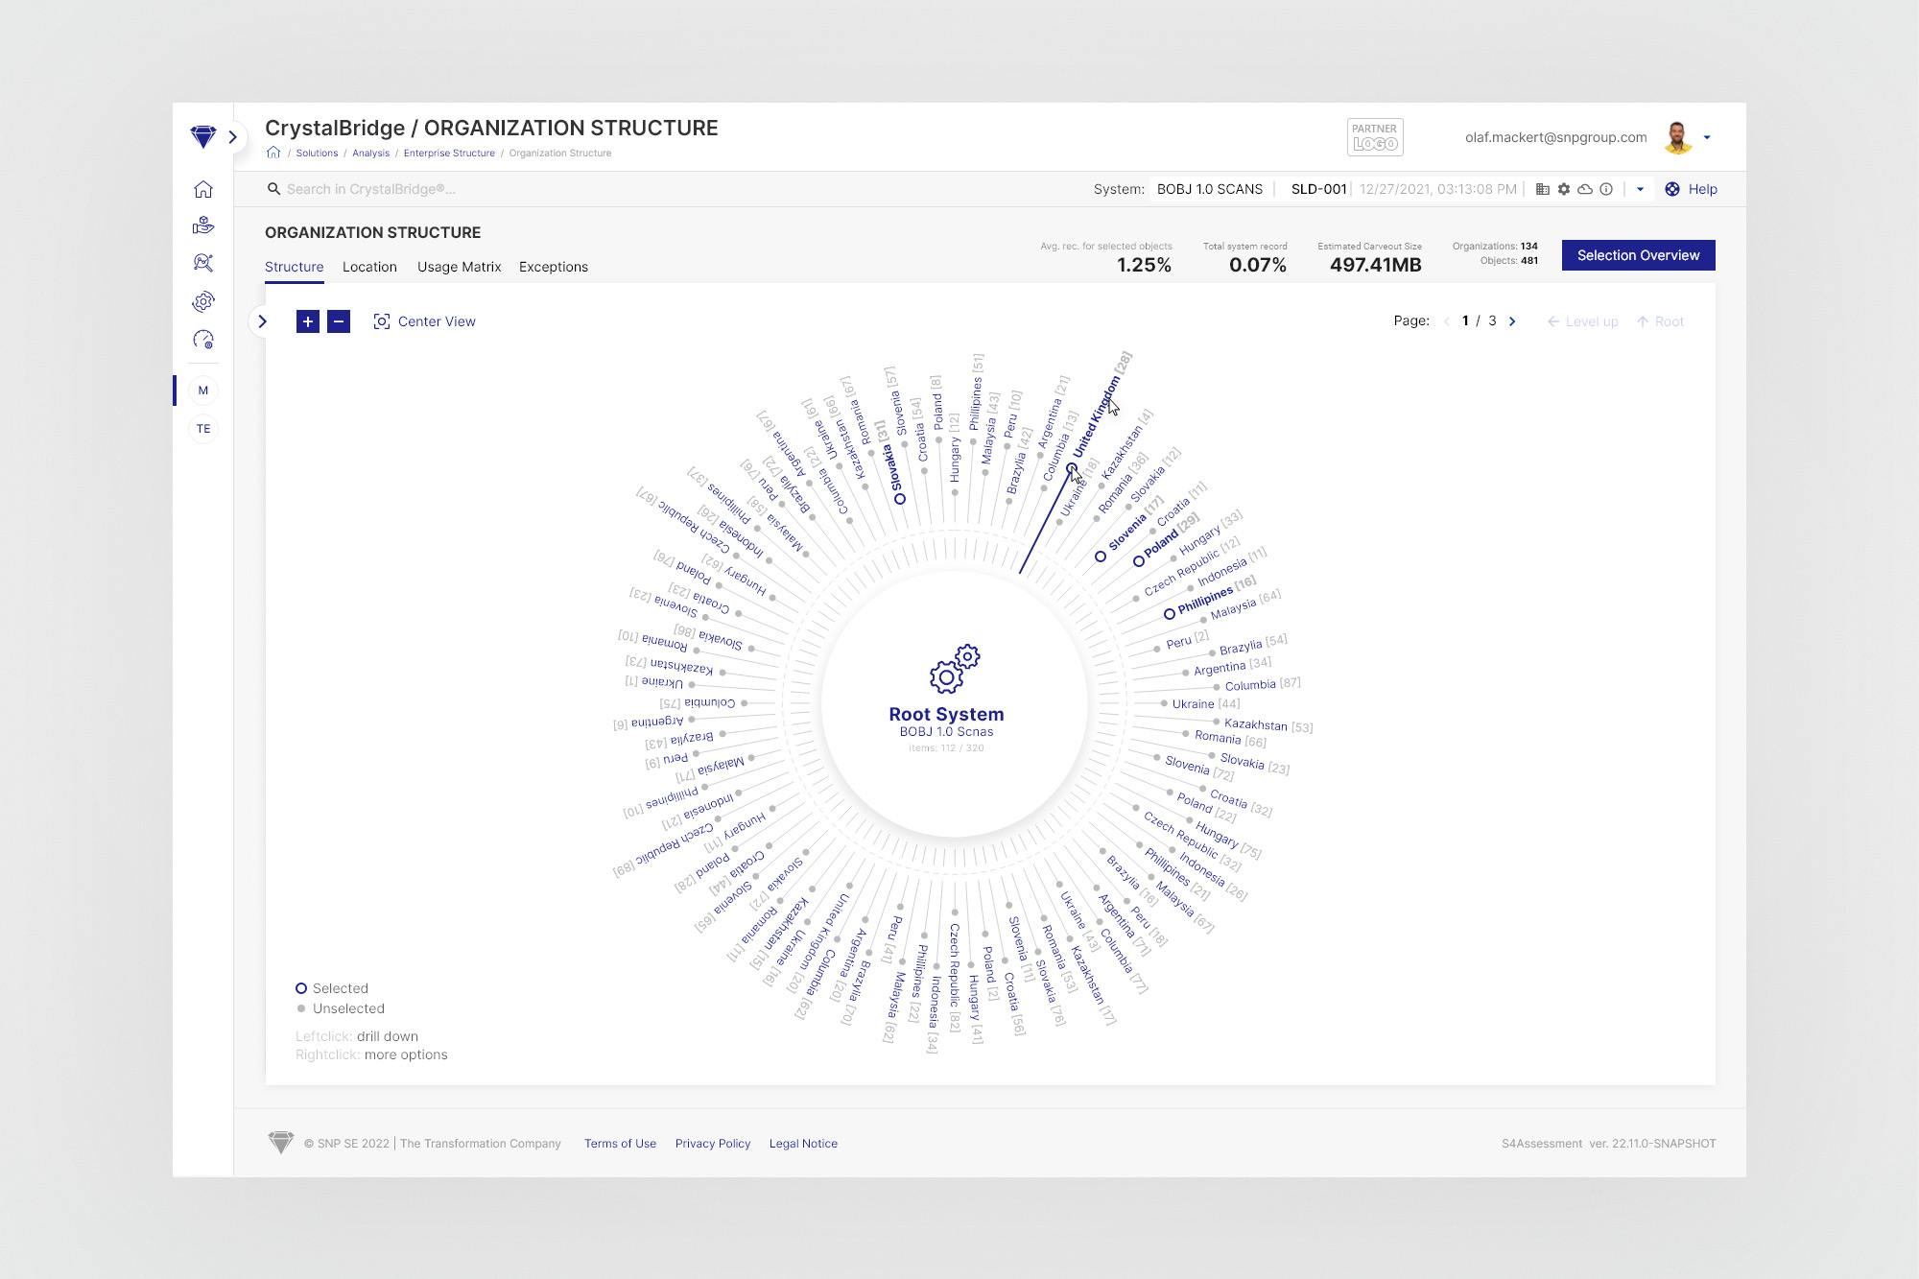1919x1279 pixels.
Task: Zoom out with the minus button
Action: coord(339,321)
